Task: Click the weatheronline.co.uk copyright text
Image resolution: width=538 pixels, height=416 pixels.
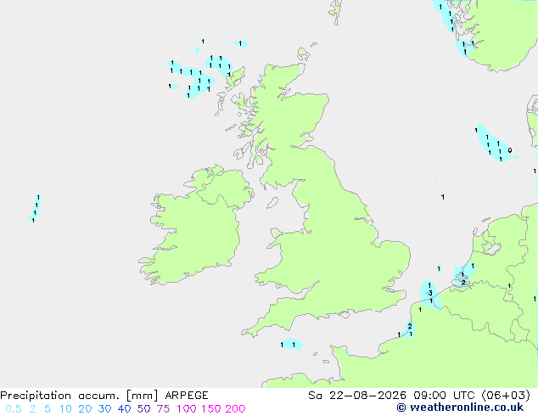Action: tap(460, 408)
